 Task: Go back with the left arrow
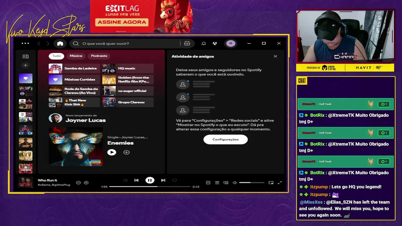39,43
